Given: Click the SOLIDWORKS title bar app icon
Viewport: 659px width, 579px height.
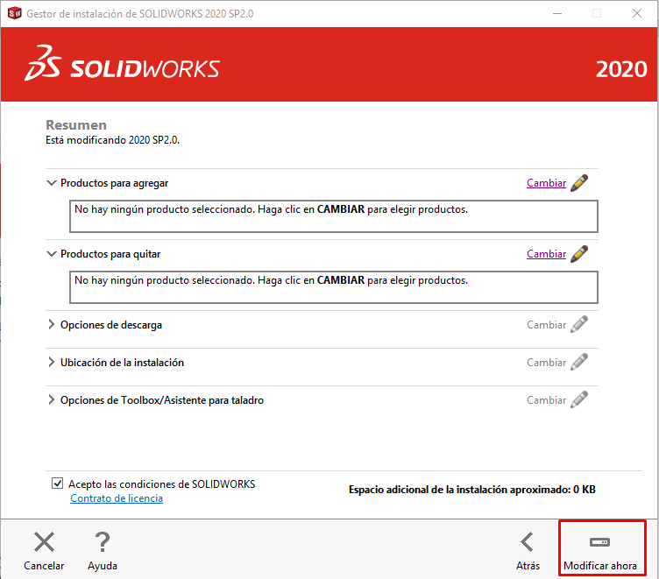Looking at the screenshot, I should (14, 13).
